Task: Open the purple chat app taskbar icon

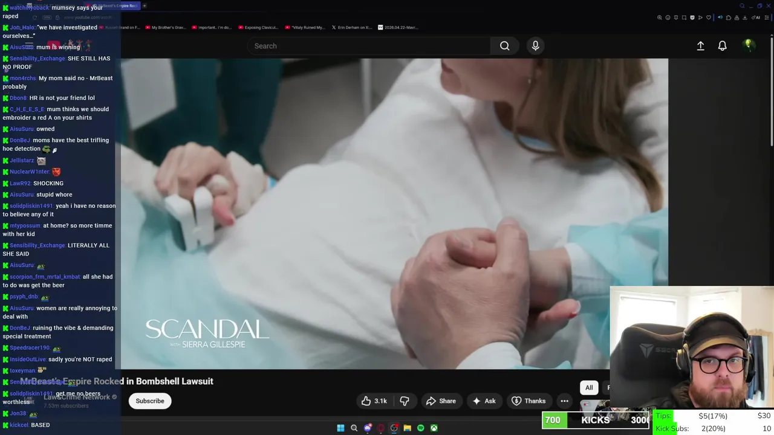Action: tap(368, 428)
